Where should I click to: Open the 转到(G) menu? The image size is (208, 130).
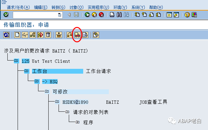coord(59,7)
